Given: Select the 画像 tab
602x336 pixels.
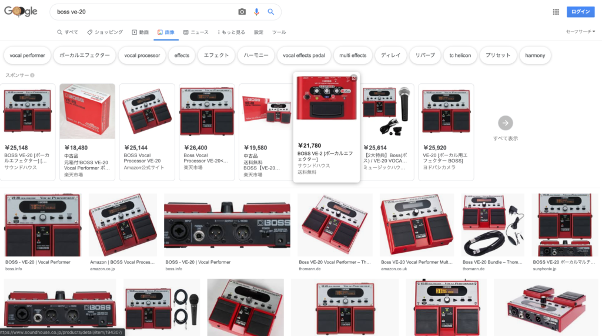Looking at the screenshot, I should (x=166, y=32).
